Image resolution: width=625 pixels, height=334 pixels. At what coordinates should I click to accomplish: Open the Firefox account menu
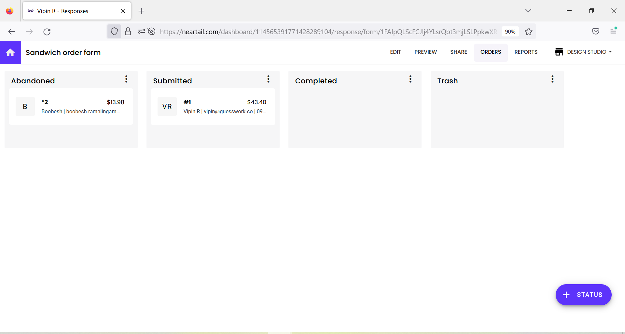(613, 31)
